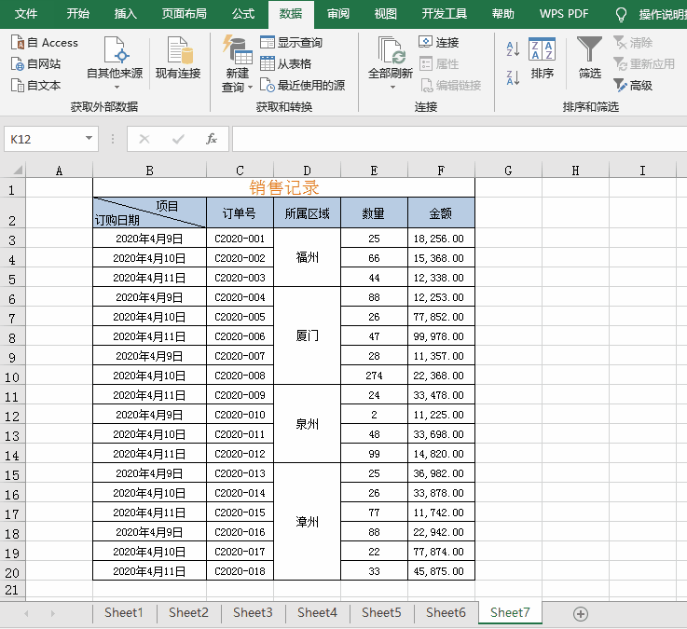
Task: Click quantity cell 274
Action: click(x=374, y=376)
